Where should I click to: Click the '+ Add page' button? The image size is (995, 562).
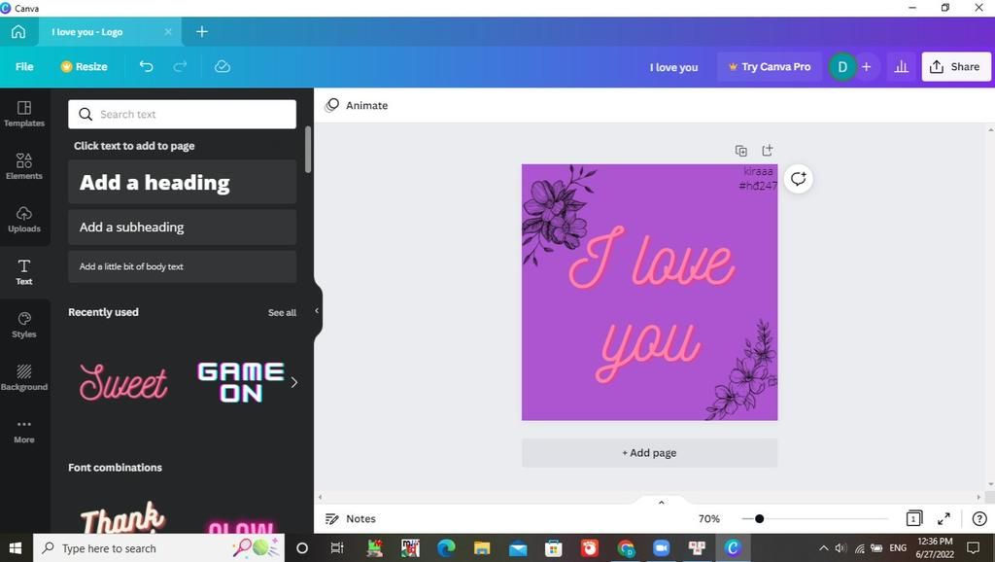coord(649,453)
